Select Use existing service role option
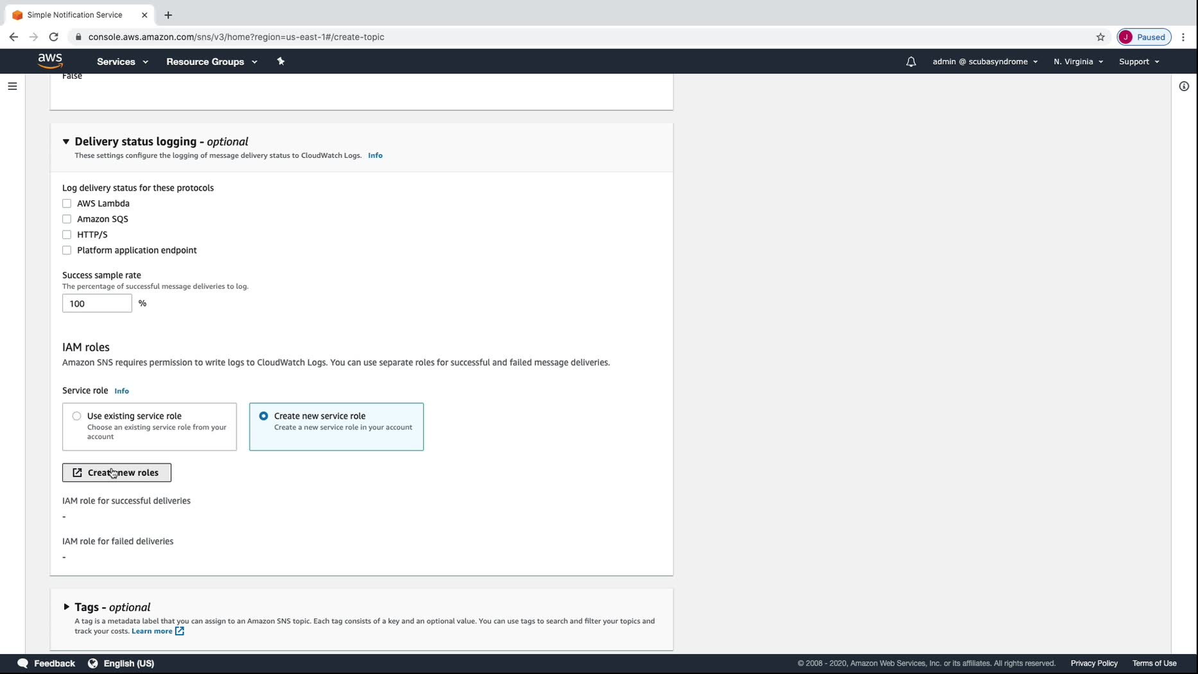1198x674 pixels. point(150,427)
